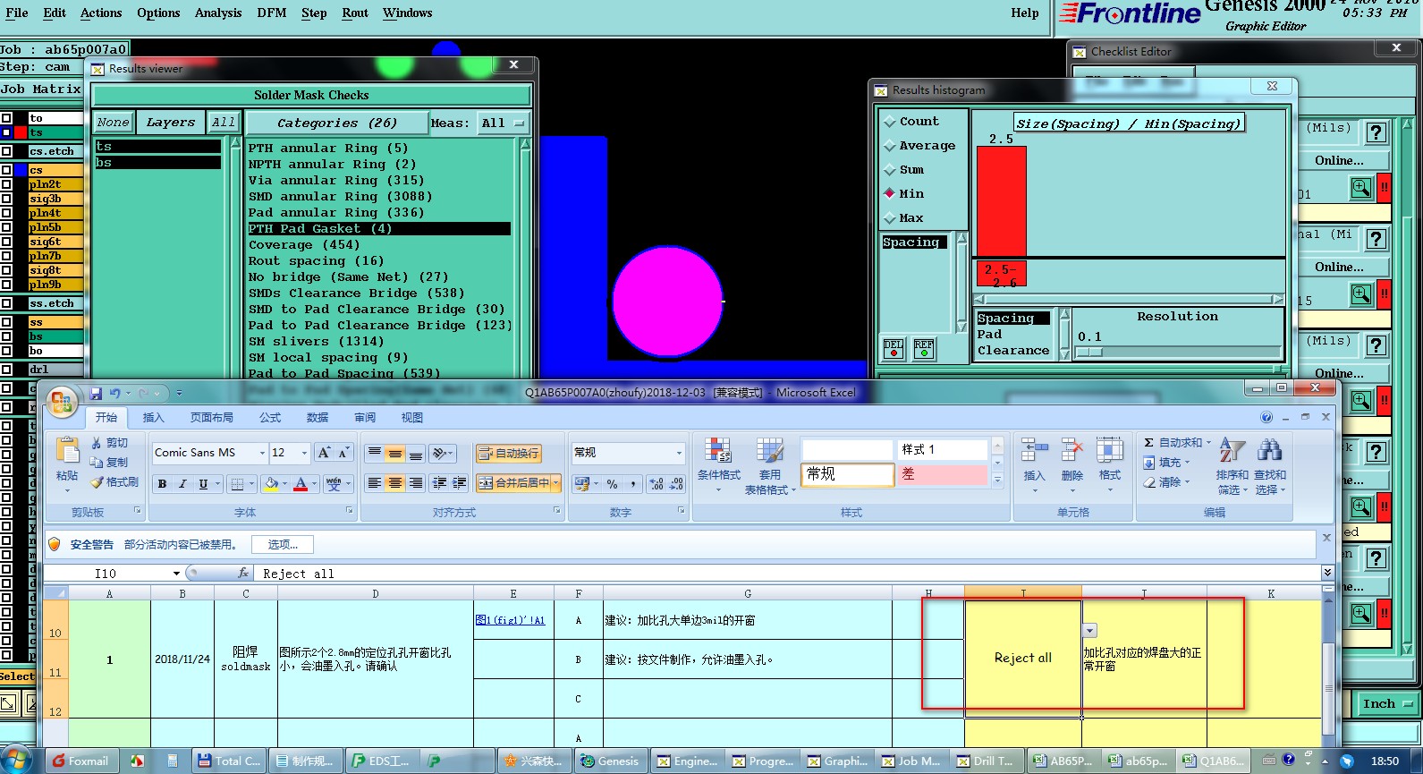
Task: Switch to the 页面布局 ribbon tab
Action: click(x=212, y=418)
